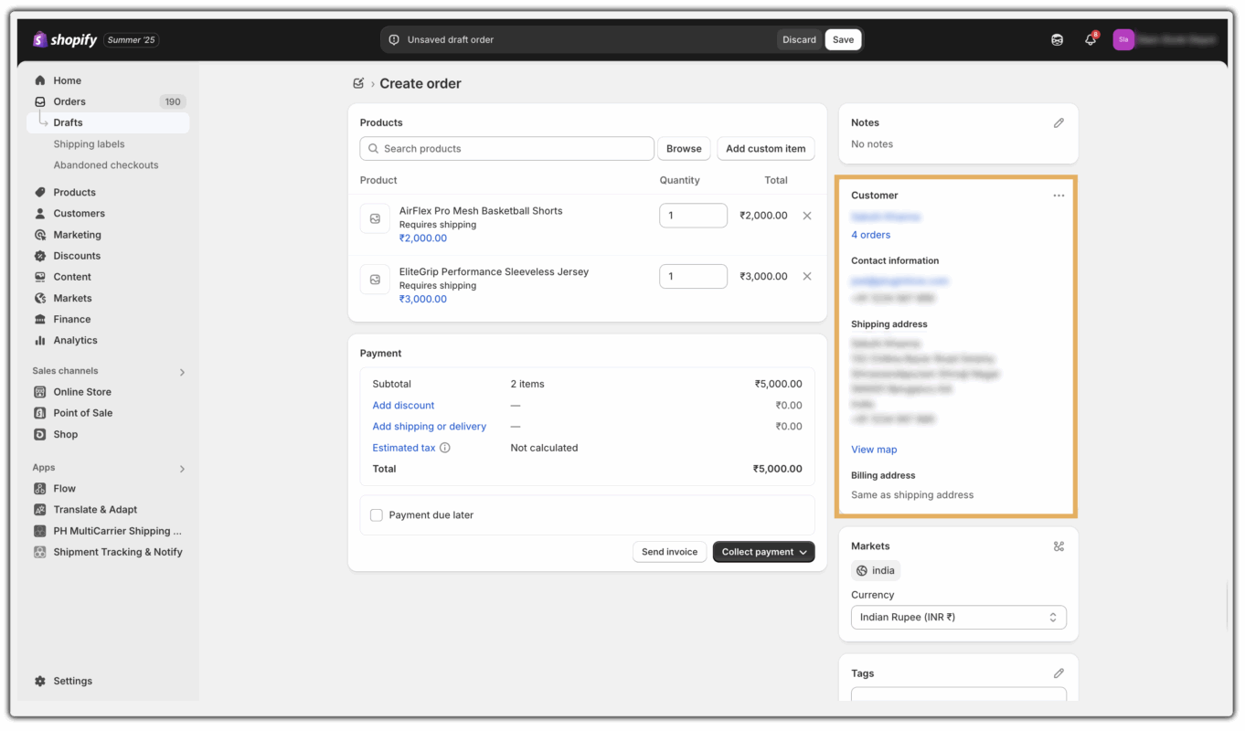The image size is (1245, 731).
Task: Click the Online Store icon
Action: tap(39, 392)
